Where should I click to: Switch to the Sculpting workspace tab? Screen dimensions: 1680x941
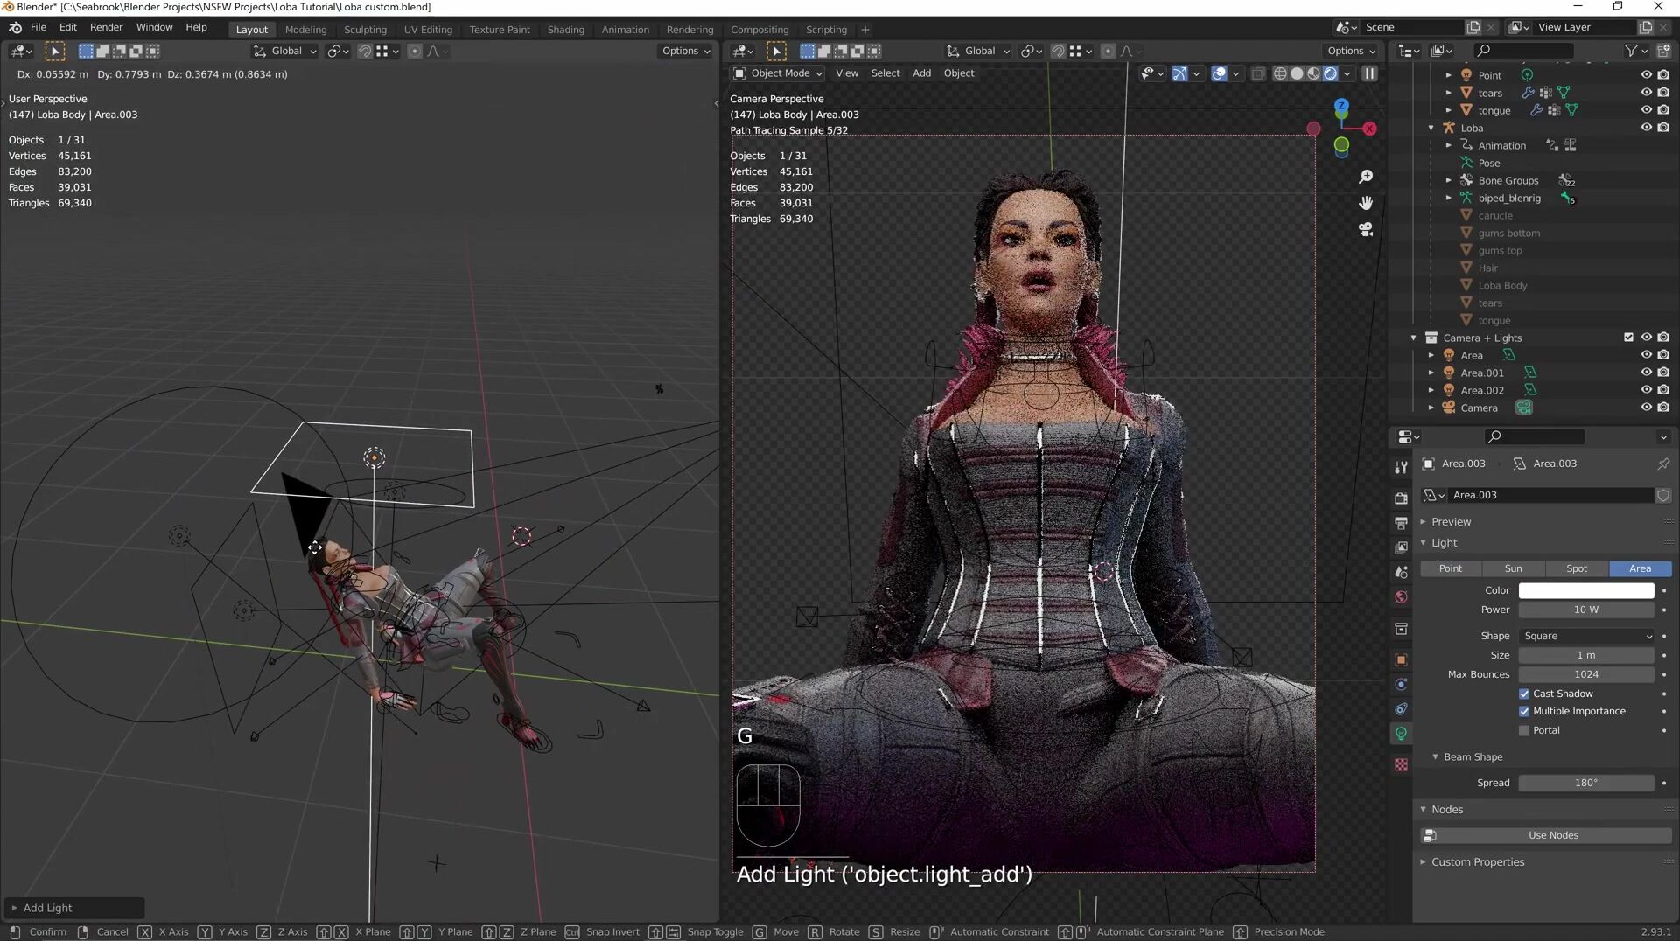[x=365, y=29]
